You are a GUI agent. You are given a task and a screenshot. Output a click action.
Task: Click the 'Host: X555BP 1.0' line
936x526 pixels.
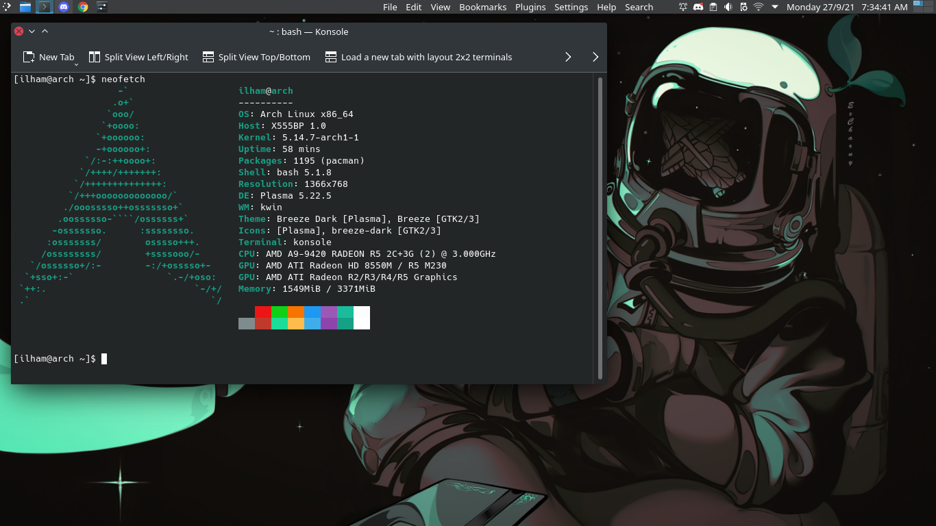[282, 126]
